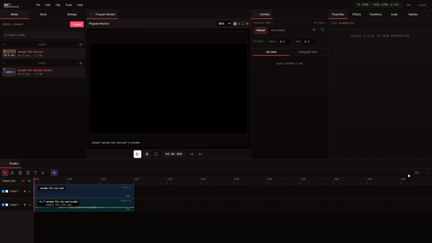Image resolution: width=432 pixels, height=243 pixels.
Task: Click the subtitles trash delete icon
Action: coord(322,30)
